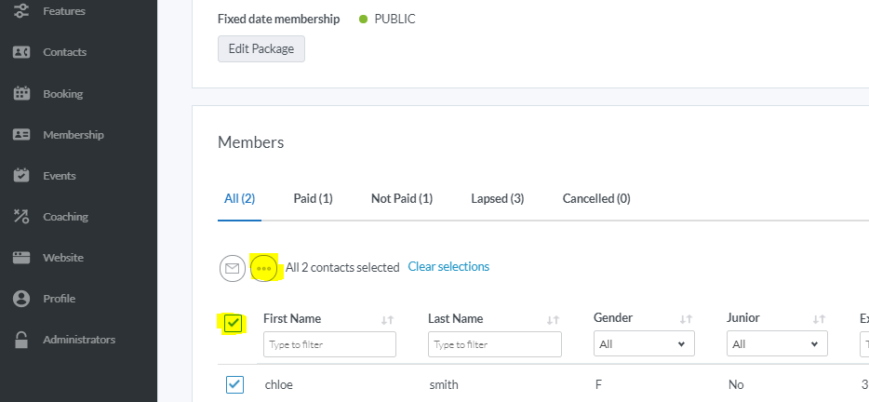This screenshot has height=402, width=869.
Task: Uncheck the checkbox for chloe smith
Action: 234,384
